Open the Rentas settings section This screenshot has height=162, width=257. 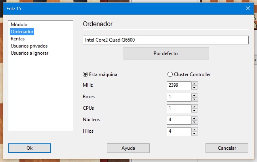click(18, 39)
